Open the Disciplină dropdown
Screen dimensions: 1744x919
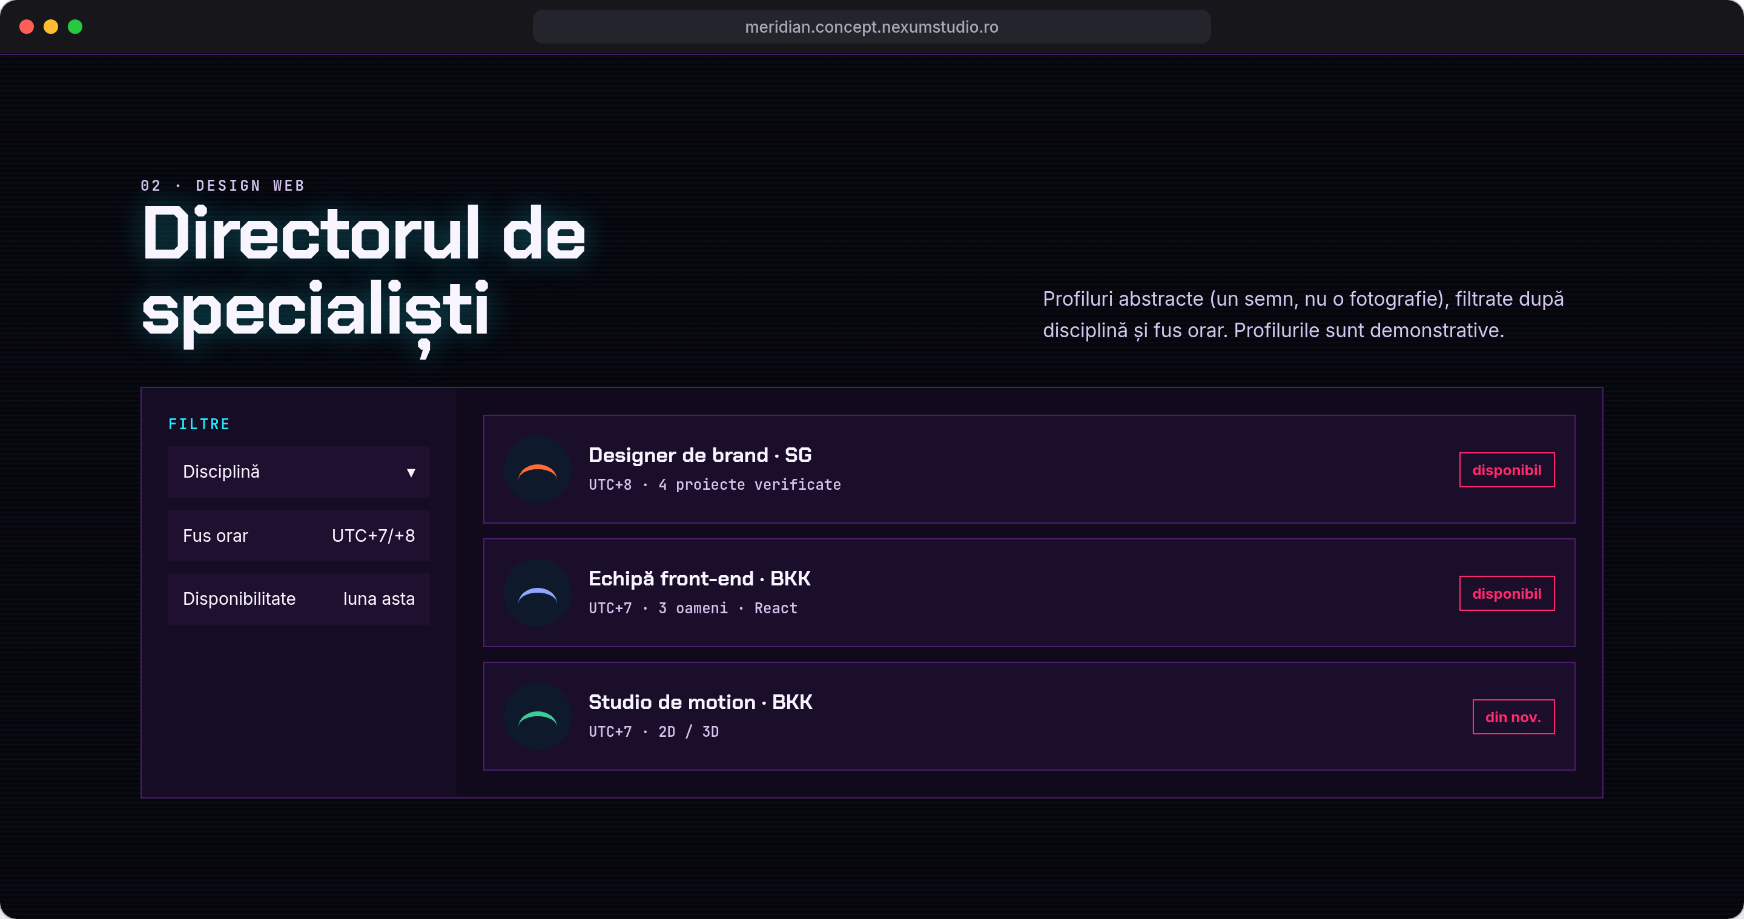coord(299,472)
